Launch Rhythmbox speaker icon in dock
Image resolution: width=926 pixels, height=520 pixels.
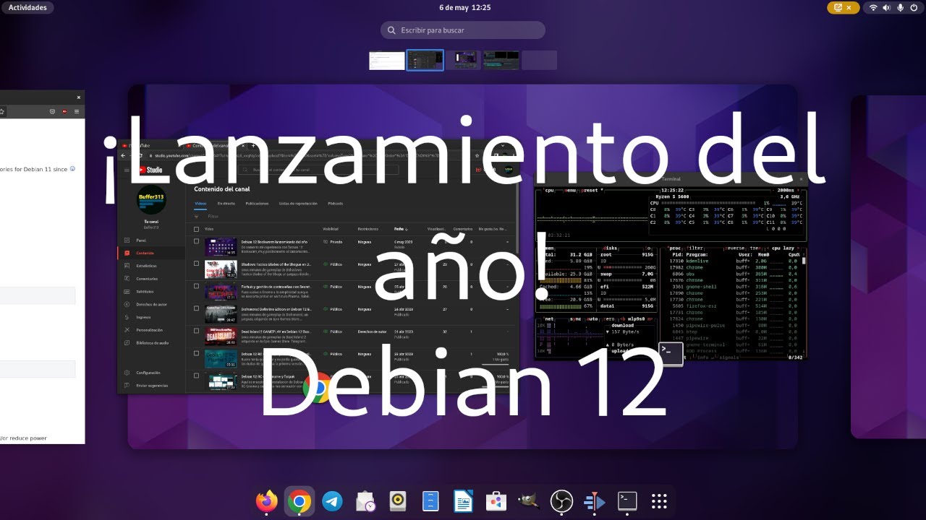click(398, 501)
